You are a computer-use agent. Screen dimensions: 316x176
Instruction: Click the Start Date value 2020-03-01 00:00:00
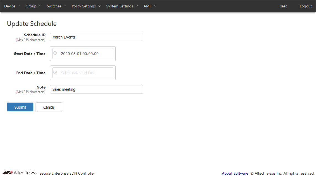[x=80, y=54]
